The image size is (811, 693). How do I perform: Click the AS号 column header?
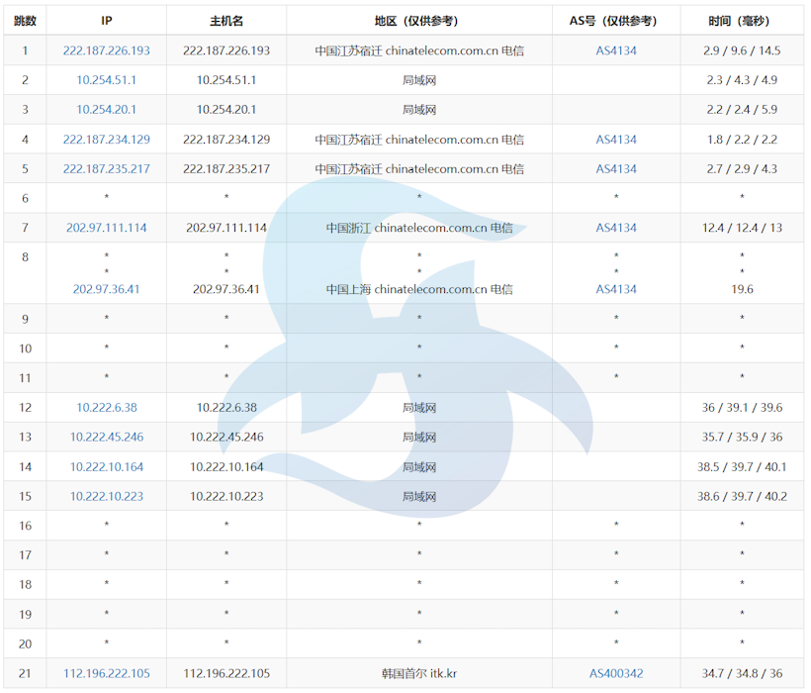tap(614, 19)
